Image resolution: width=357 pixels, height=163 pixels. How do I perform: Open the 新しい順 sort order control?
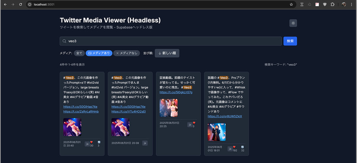tap(167, 53)
